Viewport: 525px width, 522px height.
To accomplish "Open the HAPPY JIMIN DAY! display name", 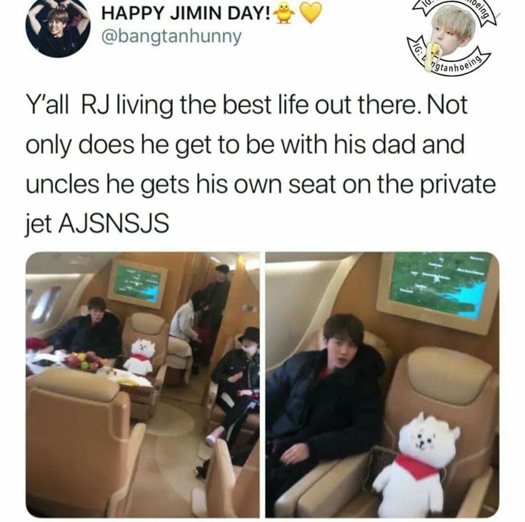I will tap(186, 14).
